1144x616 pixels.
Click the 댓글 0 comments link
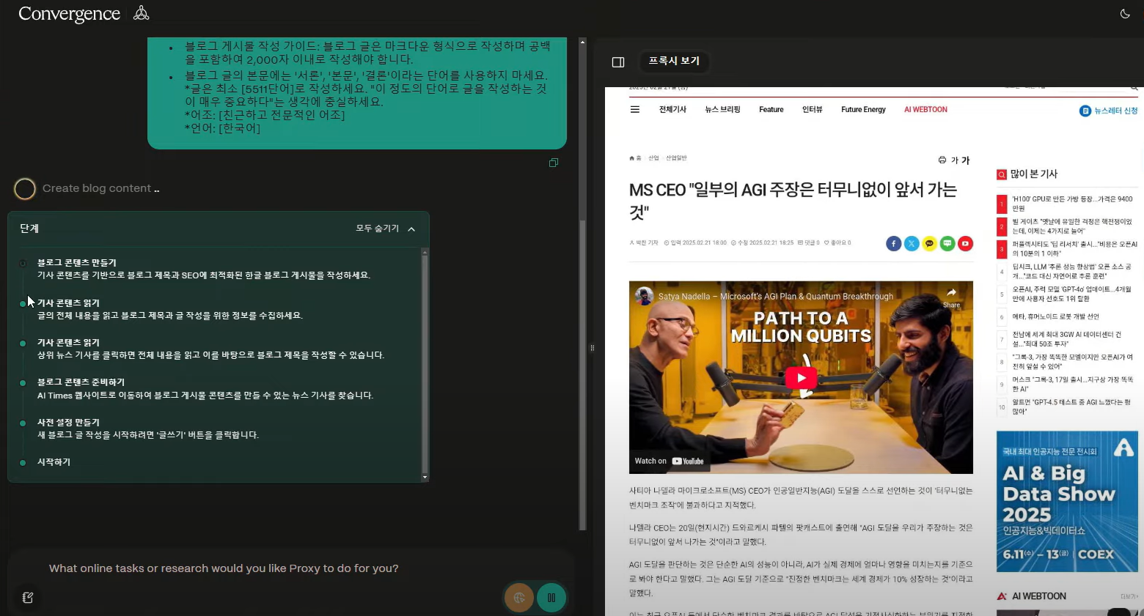809,242
